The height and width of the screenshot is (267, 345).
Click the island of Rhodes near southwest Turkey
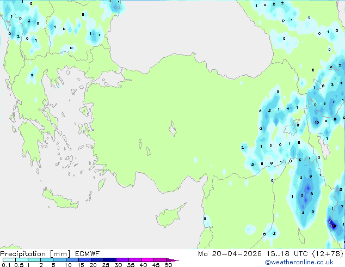[101, 184]
